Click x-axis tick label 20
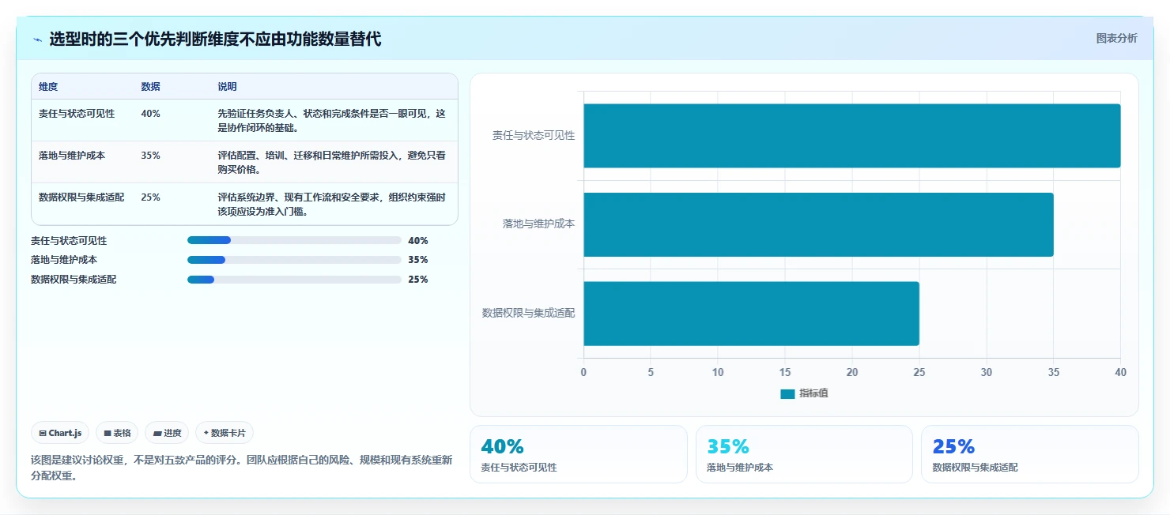Screen dimensions: 1170x515 point(852,372)
